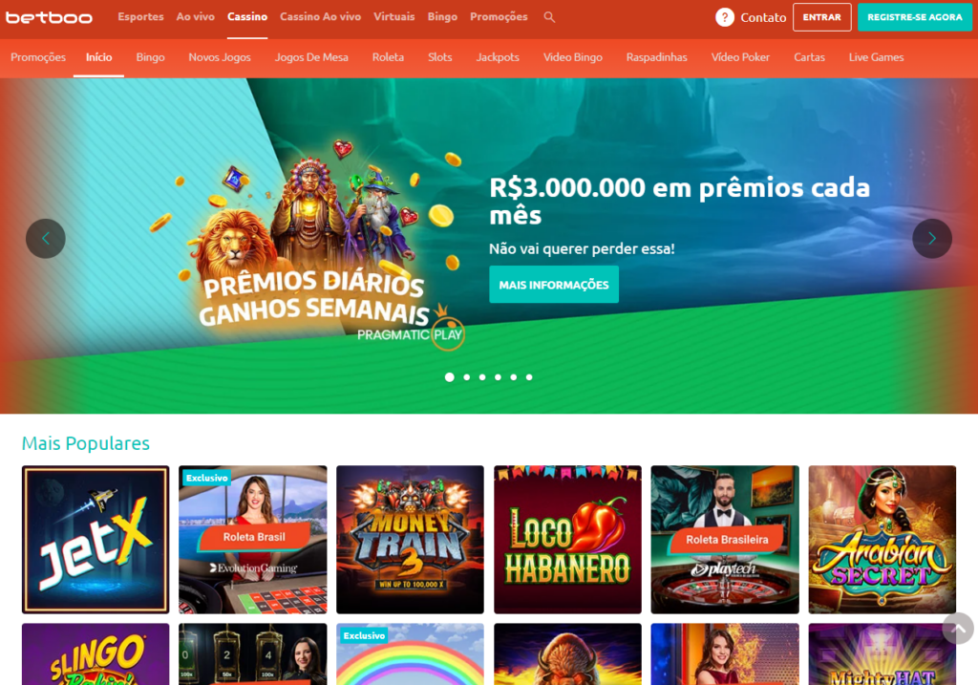Click the ENTRAR login button

pyautogui.click(x=822, y=17)
